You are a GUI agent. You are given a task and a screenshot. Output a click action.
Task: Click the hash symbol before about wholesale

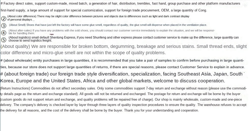2,61
